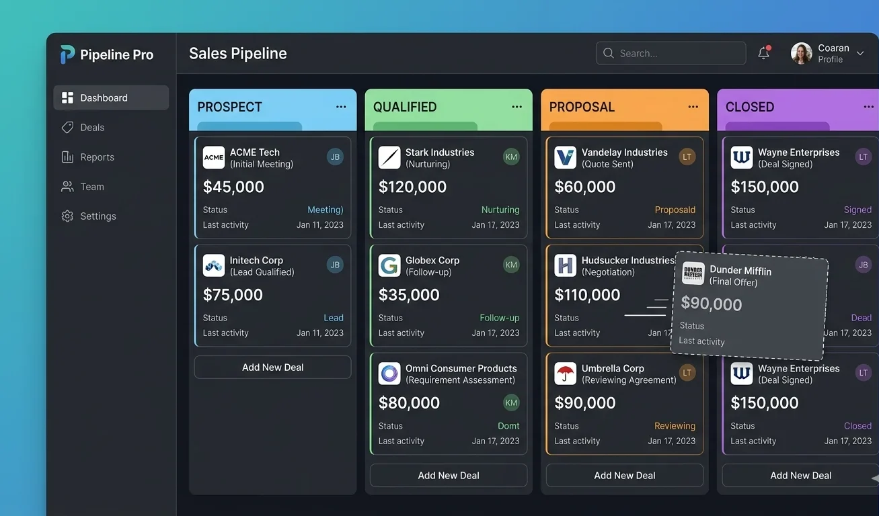Click the Umbrella Corp logo icon
This screenshot has width=879, height=516.
(x=566, y=374)
